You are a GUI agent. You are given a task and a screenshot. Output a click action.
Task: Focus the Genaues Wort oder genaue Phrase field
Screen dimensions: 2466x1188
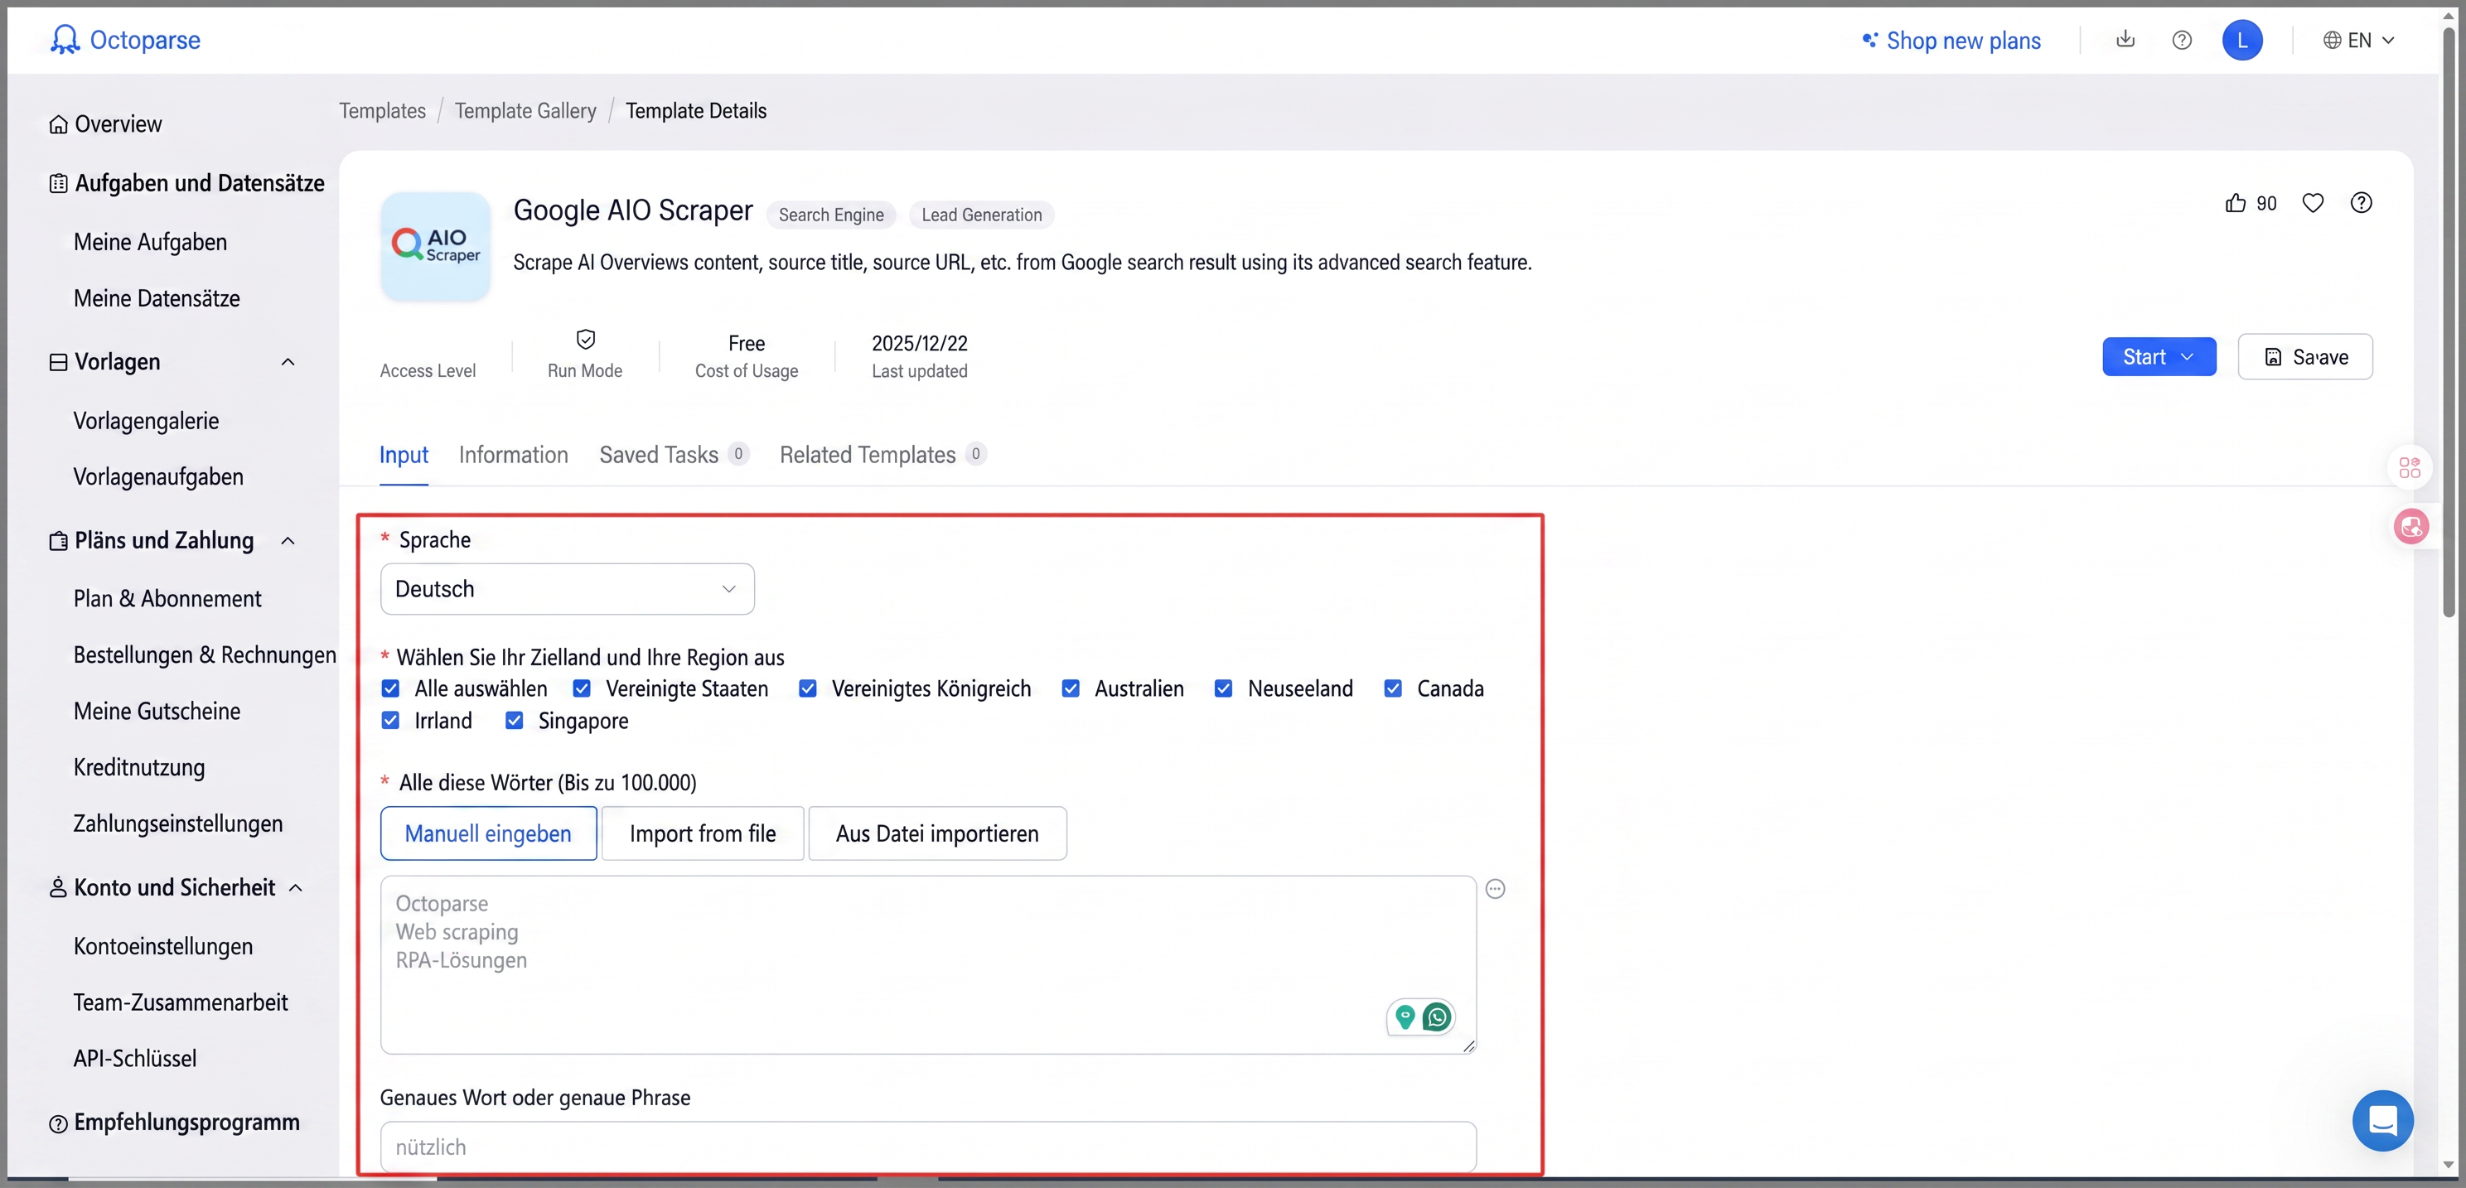[x=927, y=1147]
